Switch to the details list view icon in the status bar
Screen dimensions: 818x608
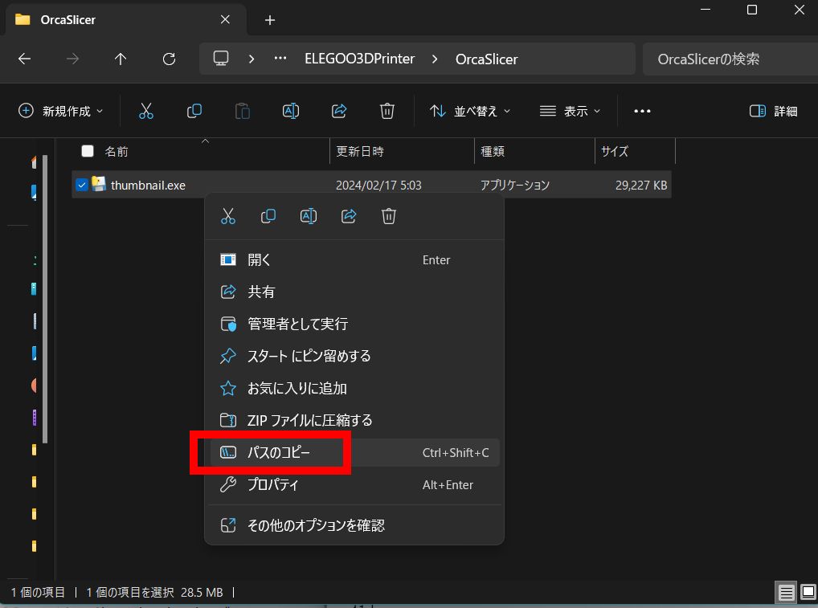(786, 593)
